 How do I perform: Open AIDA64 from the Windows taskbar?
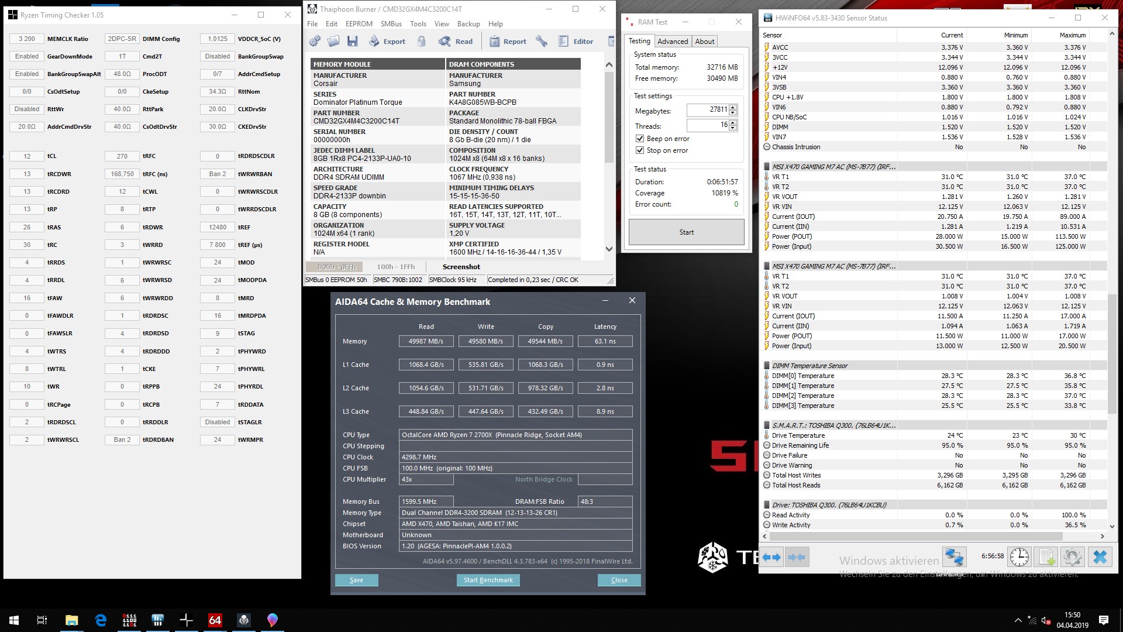click(215, 620)
